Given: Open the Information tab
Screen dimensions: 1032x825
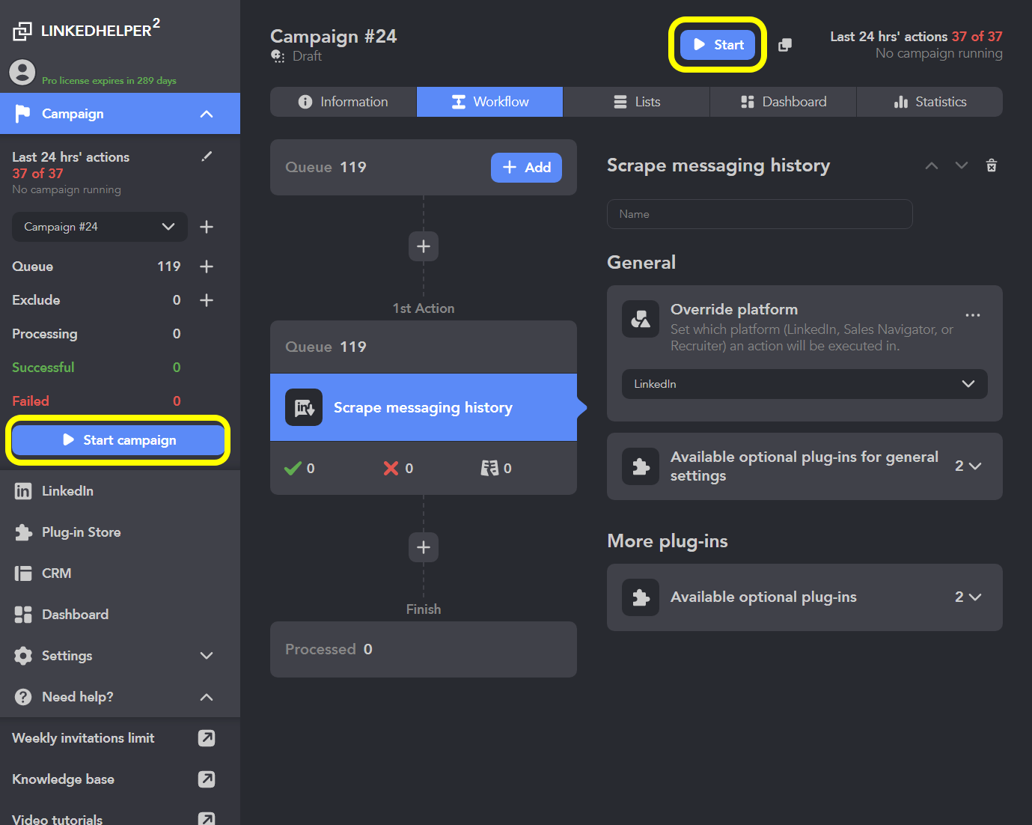Looking at the screenshot, I should [343, 102].
